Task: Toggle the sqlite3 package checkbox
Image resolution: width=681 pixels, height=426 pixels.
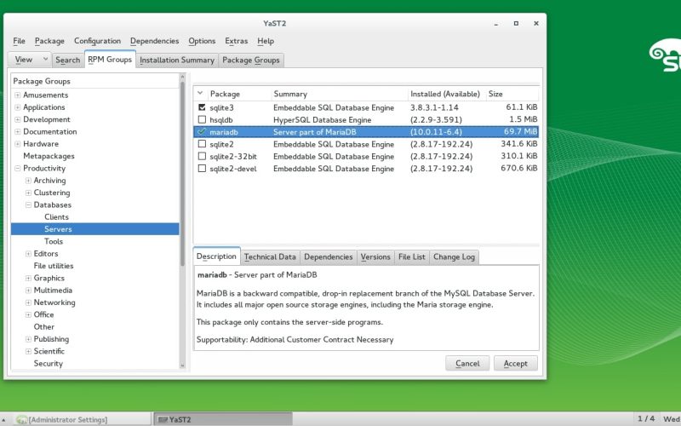Action: pos(202,107)
